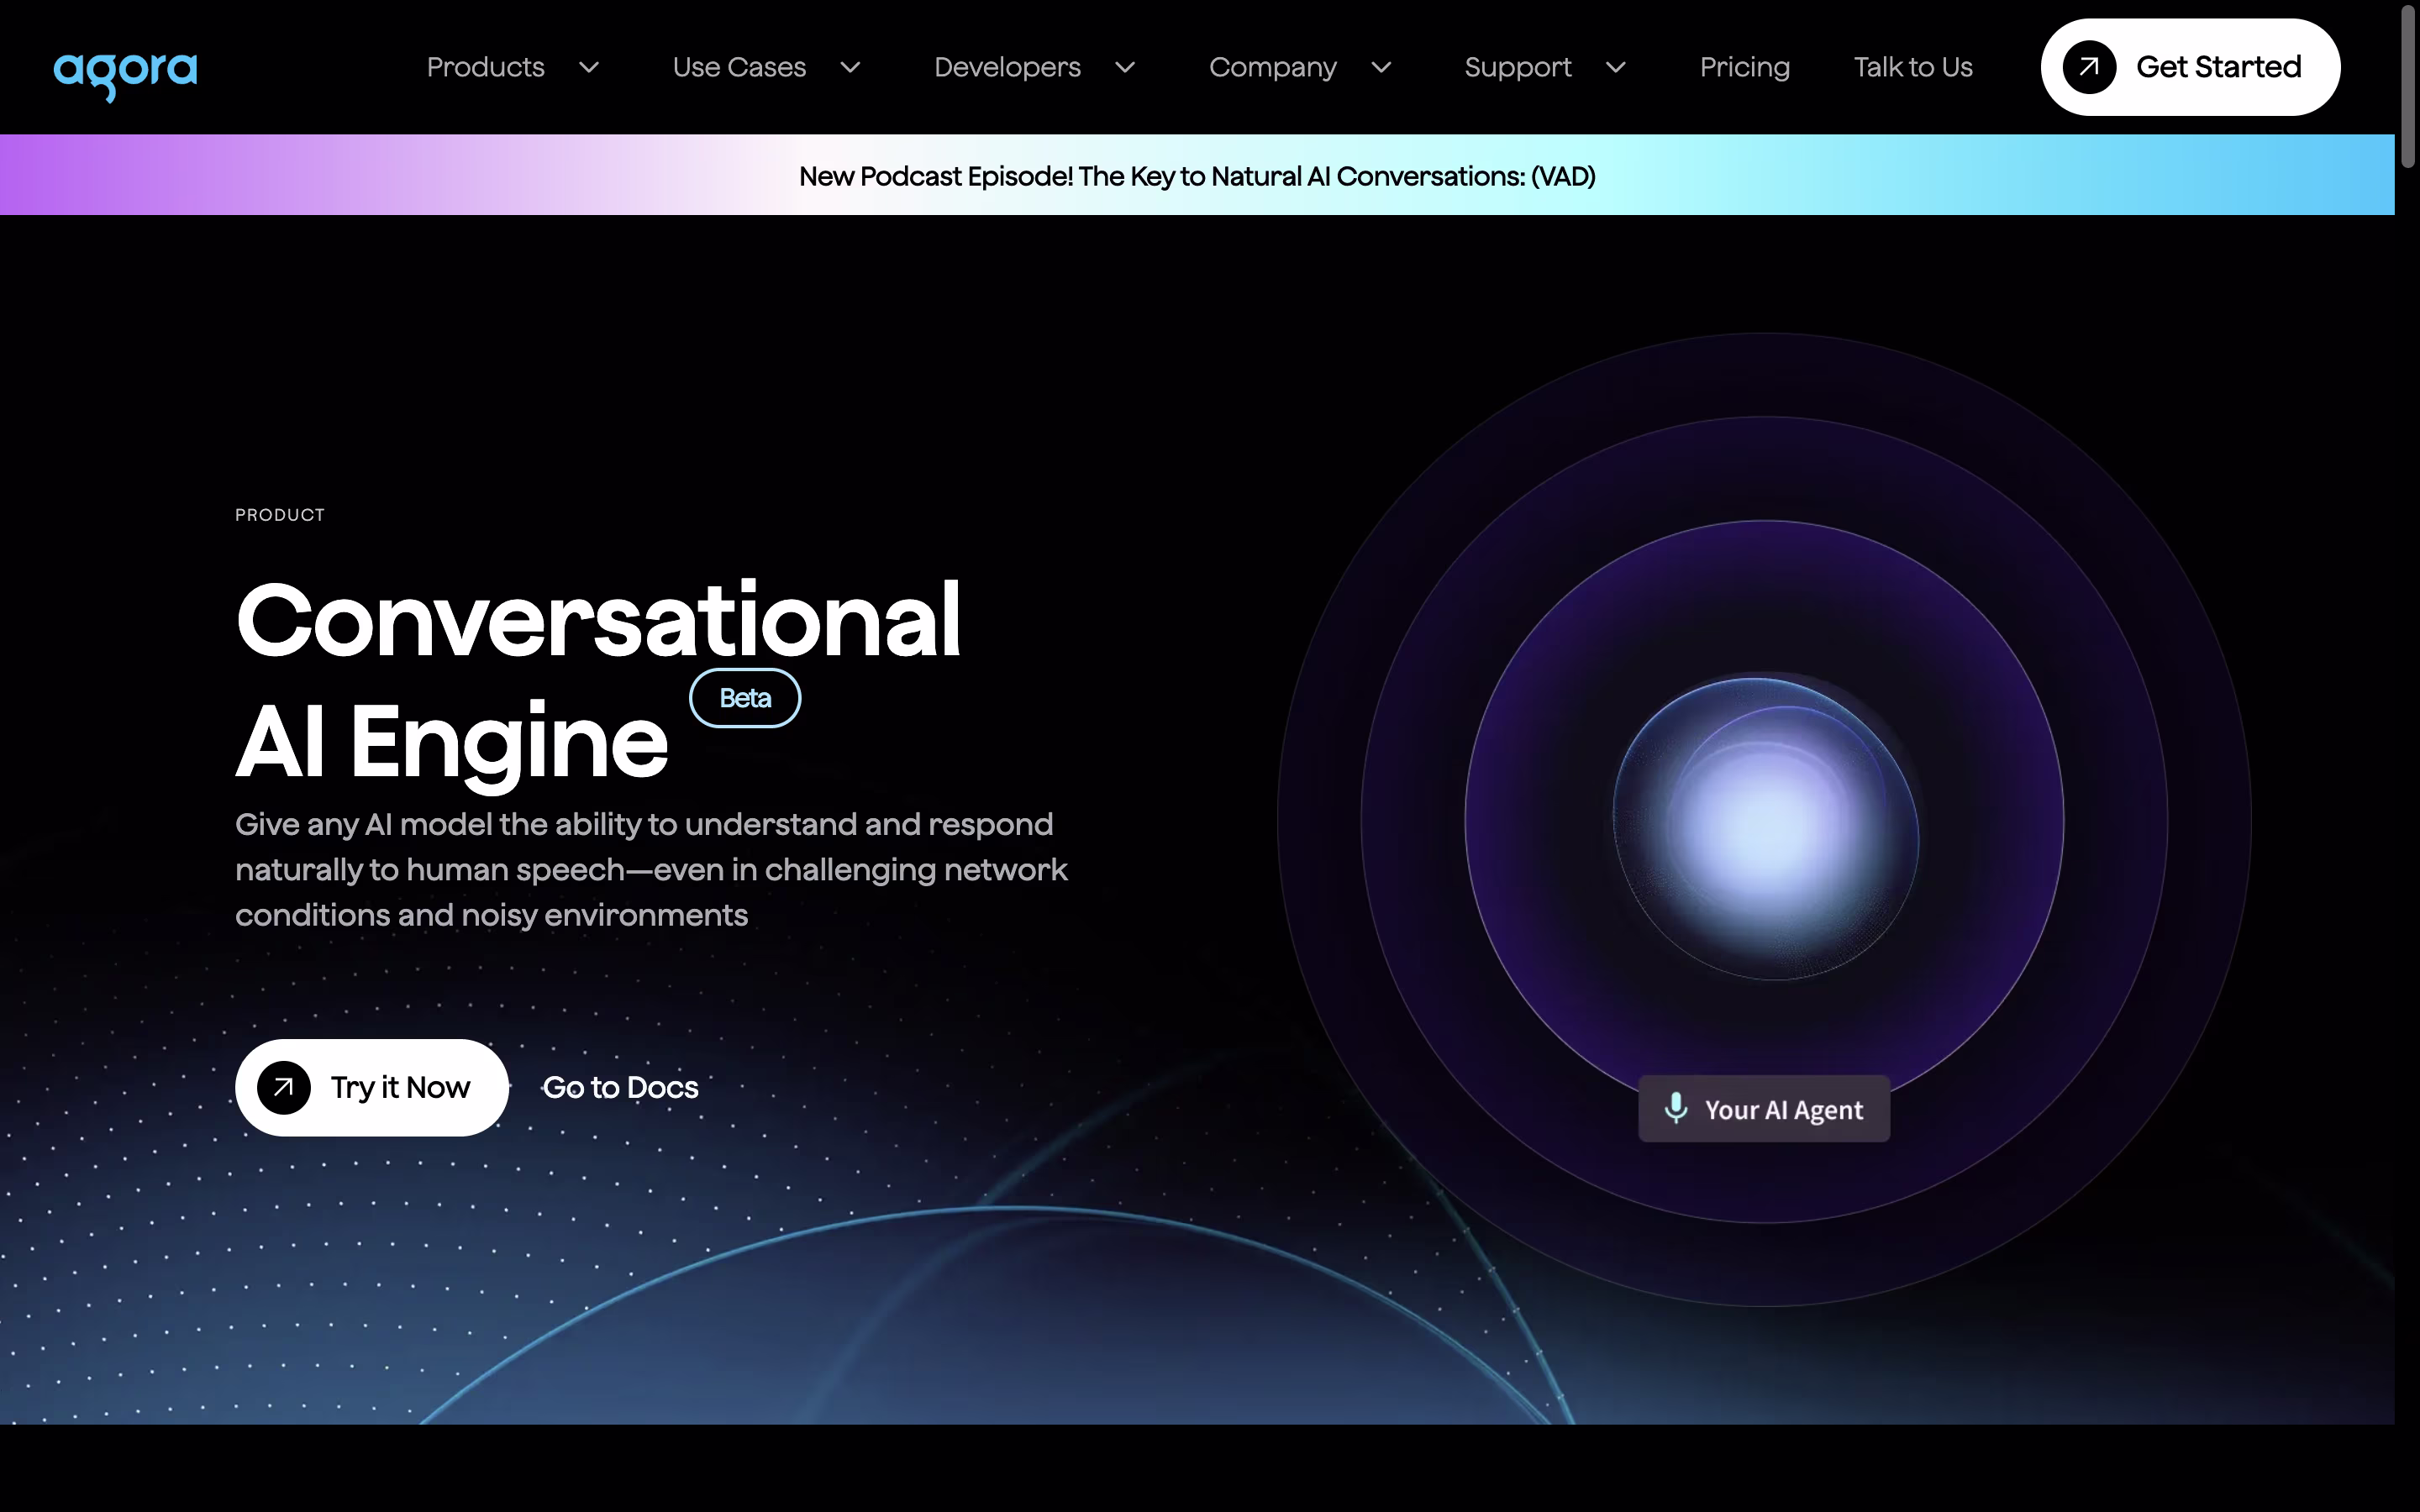Open the Developers menu

[x=1007, y=67]
